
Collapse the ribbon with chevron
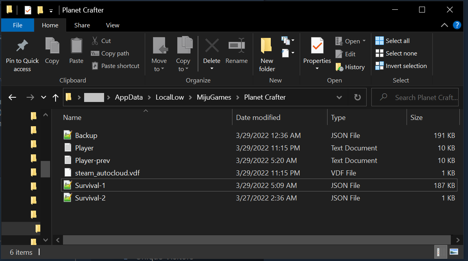point(445,25)
